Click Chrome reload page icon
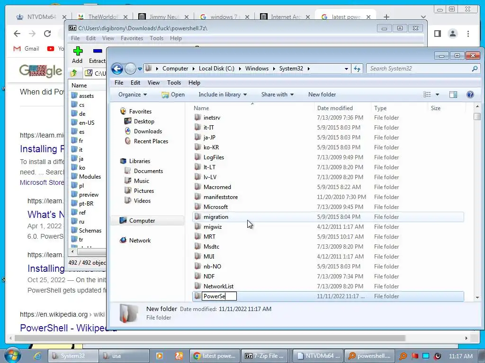The width and height of the screenshot is (485, 363). [47, 34]
